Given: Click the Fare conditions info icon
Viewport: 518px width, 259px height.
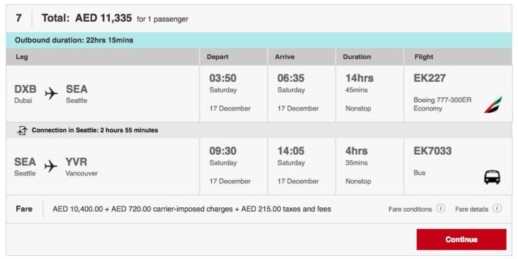Looking at the screenshot, I should (x=441, y=208).
